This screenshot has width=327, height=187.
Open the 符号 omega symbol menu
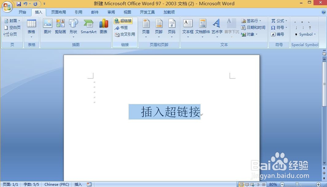coord(279,27)
